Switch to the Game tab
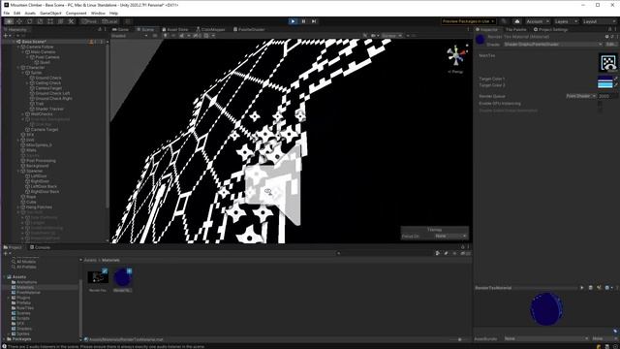 coord(121,29)
